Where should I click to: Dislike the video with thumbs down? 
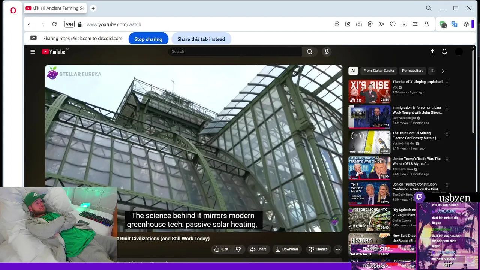(x=238, y=249)
